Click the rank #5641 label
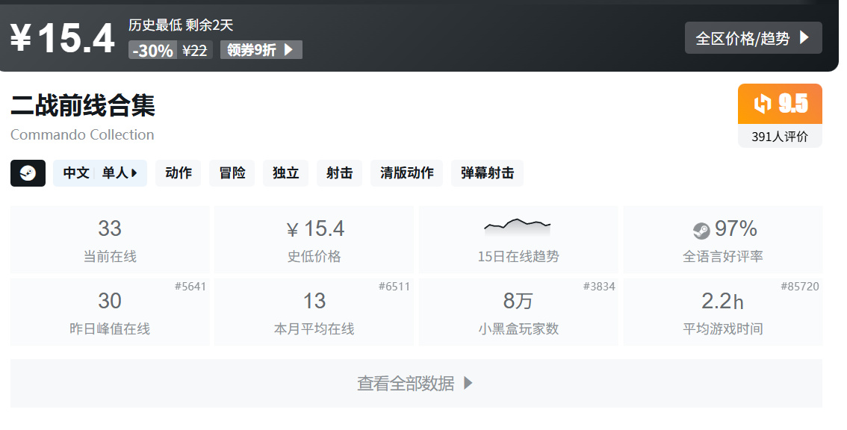Viewport: 847px width, 430px height. (x=190, y=287)
